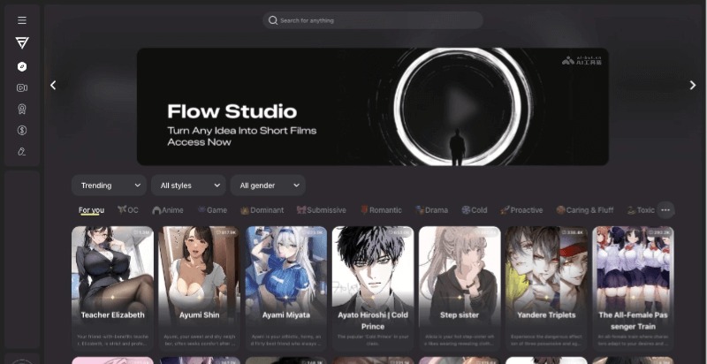Open the Step sister character card

[460, 288]
